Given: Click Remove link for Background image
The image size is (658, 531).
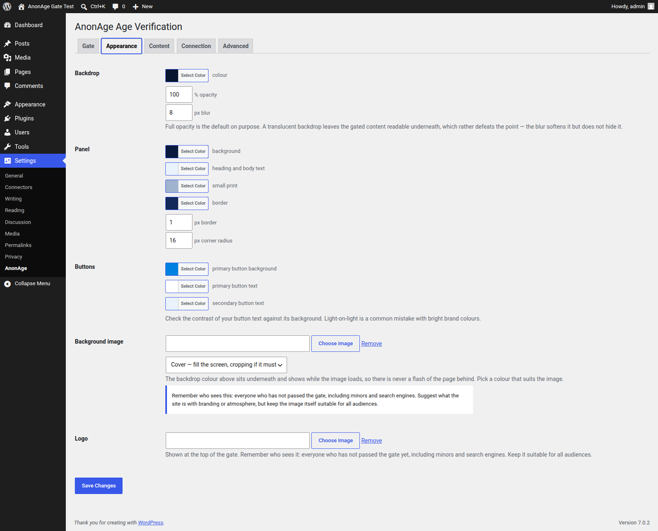Looking at the screenshot, I should point(372,344).
